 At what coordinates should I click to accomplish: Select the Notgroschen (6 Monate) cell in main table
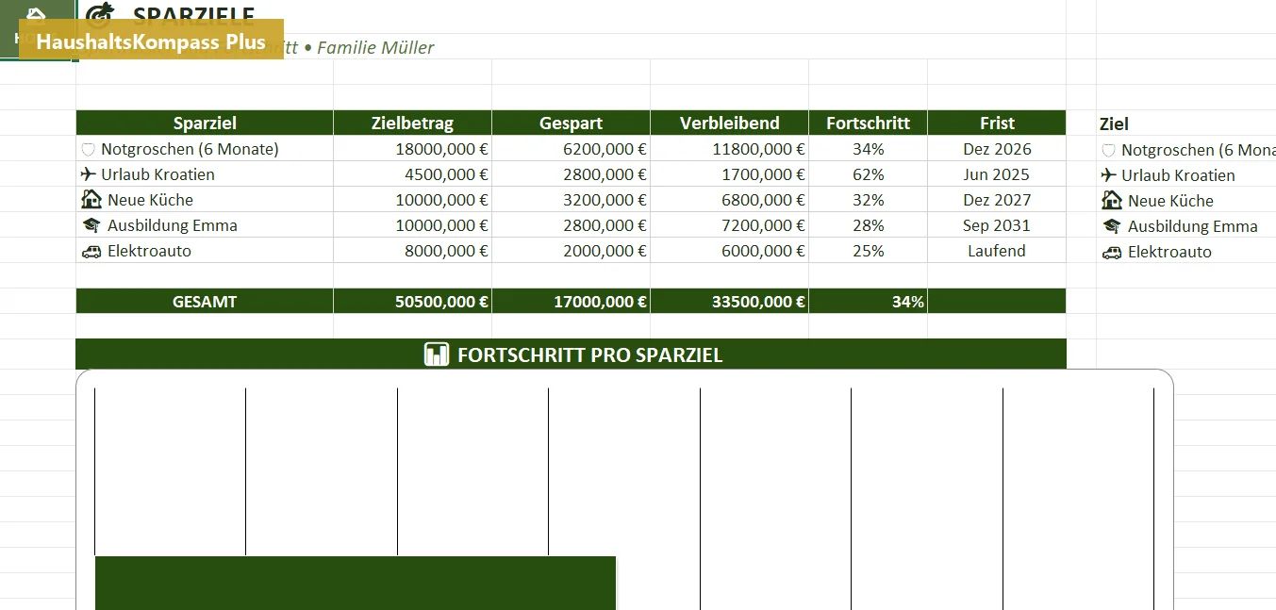pyautogui.click(x=205, y=149)
